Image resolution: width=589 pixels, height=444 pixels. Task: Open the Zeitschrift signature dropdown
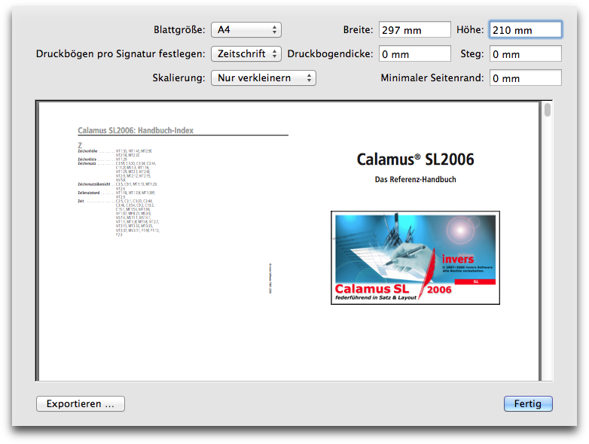click(246, 53)
